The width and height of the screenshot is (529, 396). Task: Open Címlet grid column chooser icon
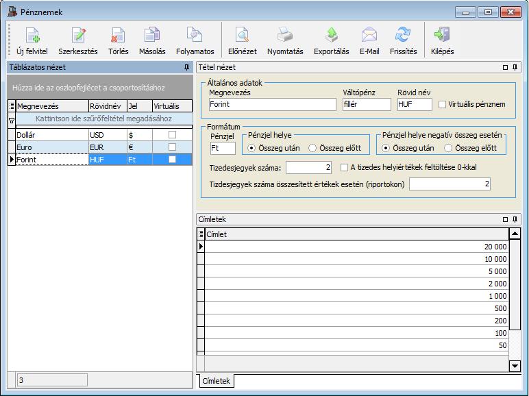(x=201, y=234)
